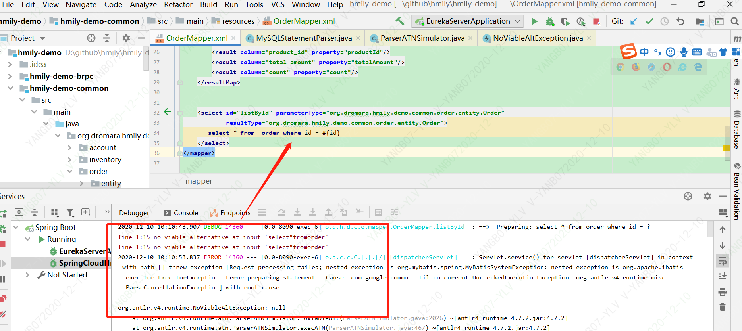Run with coverage via the shield icon

565,21
